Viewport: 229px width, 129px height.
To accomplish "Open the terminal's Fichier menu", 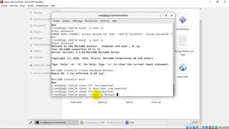I will (x=57, y=21).
